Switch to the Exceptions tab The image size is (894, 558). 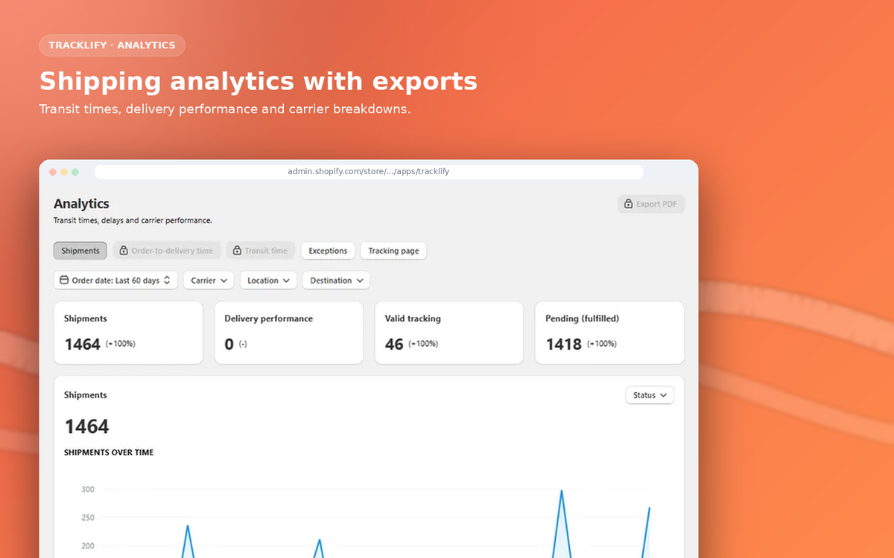tap(328, 251)
